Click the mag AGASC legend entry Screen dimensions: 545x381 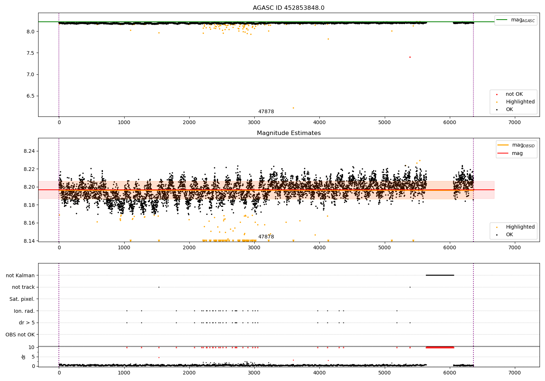click(516, 20)
